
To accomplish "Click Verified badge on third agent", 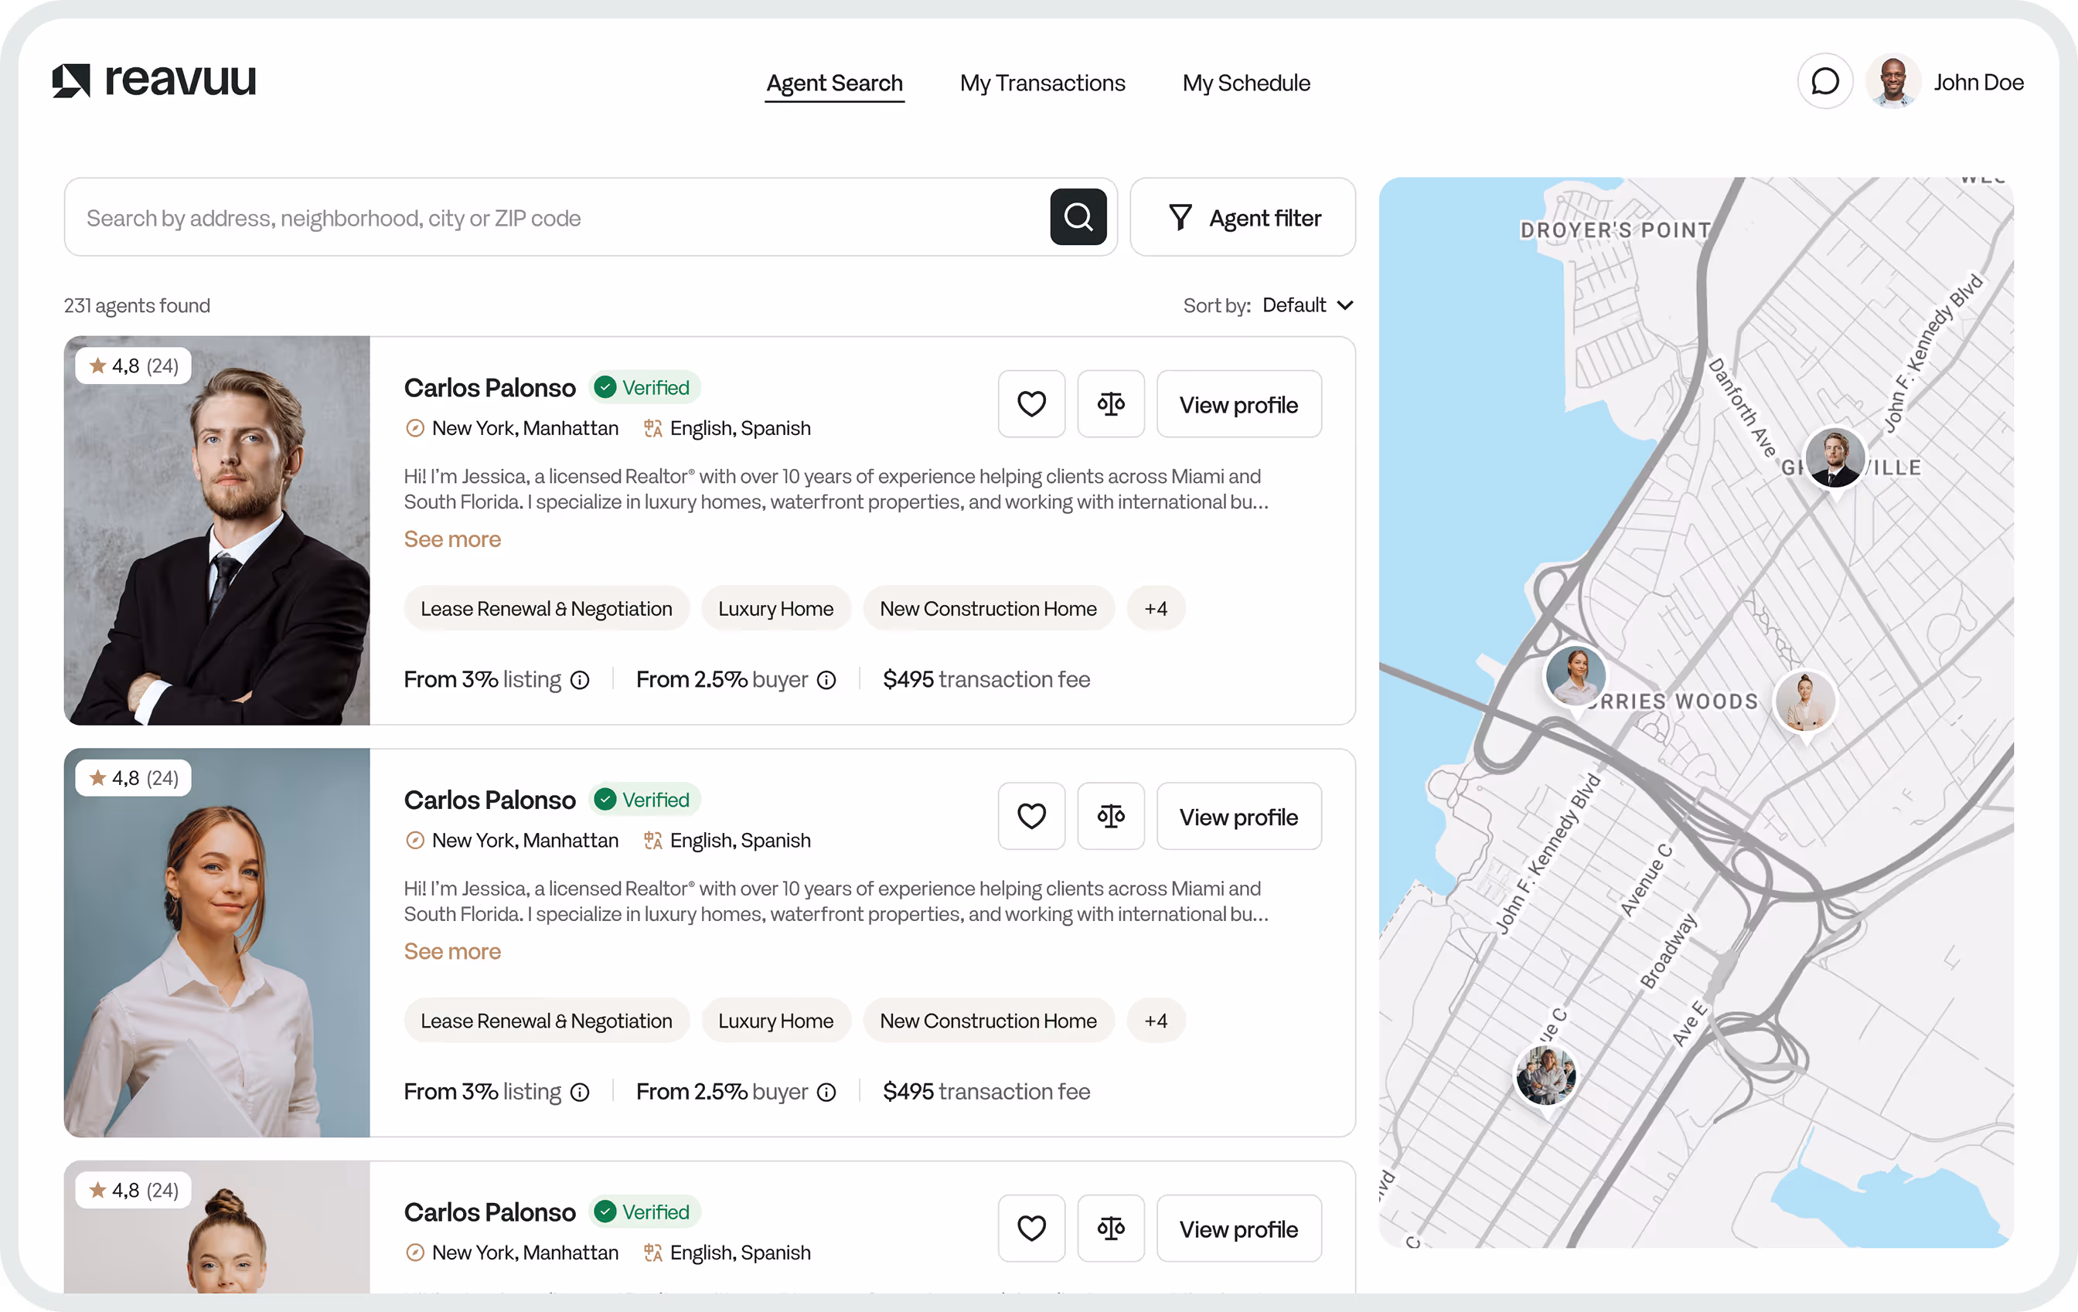I will coord(645,1213).
